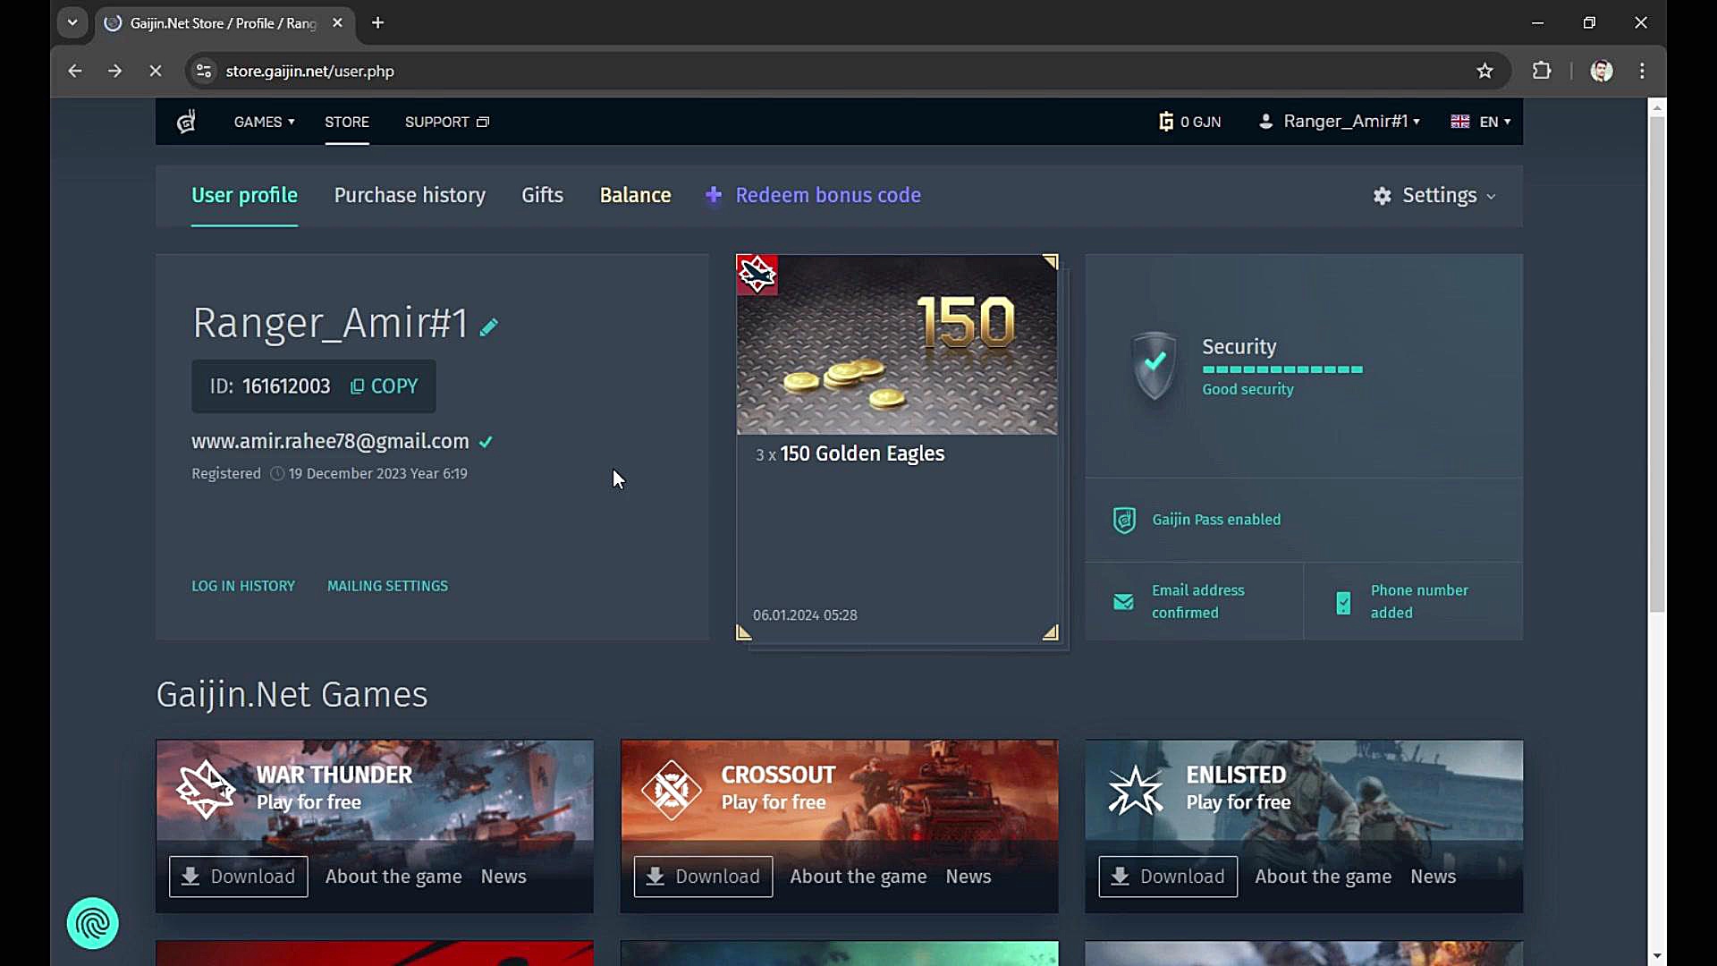Click the War Thunder badge on gift card

pos(757,275)
